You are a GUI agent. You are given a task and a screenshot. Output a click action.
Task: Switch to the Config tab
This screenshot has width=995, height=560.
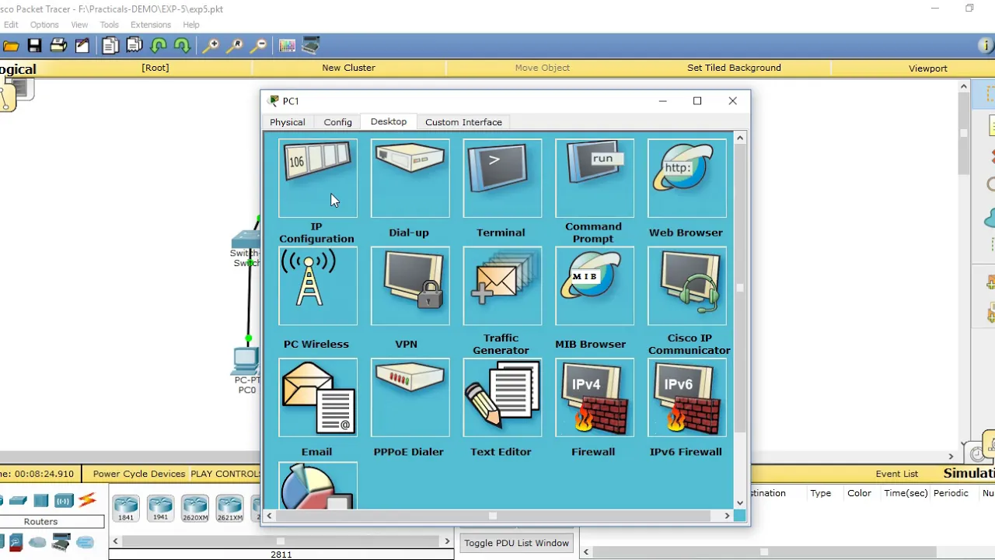click(x=338, y=122)
